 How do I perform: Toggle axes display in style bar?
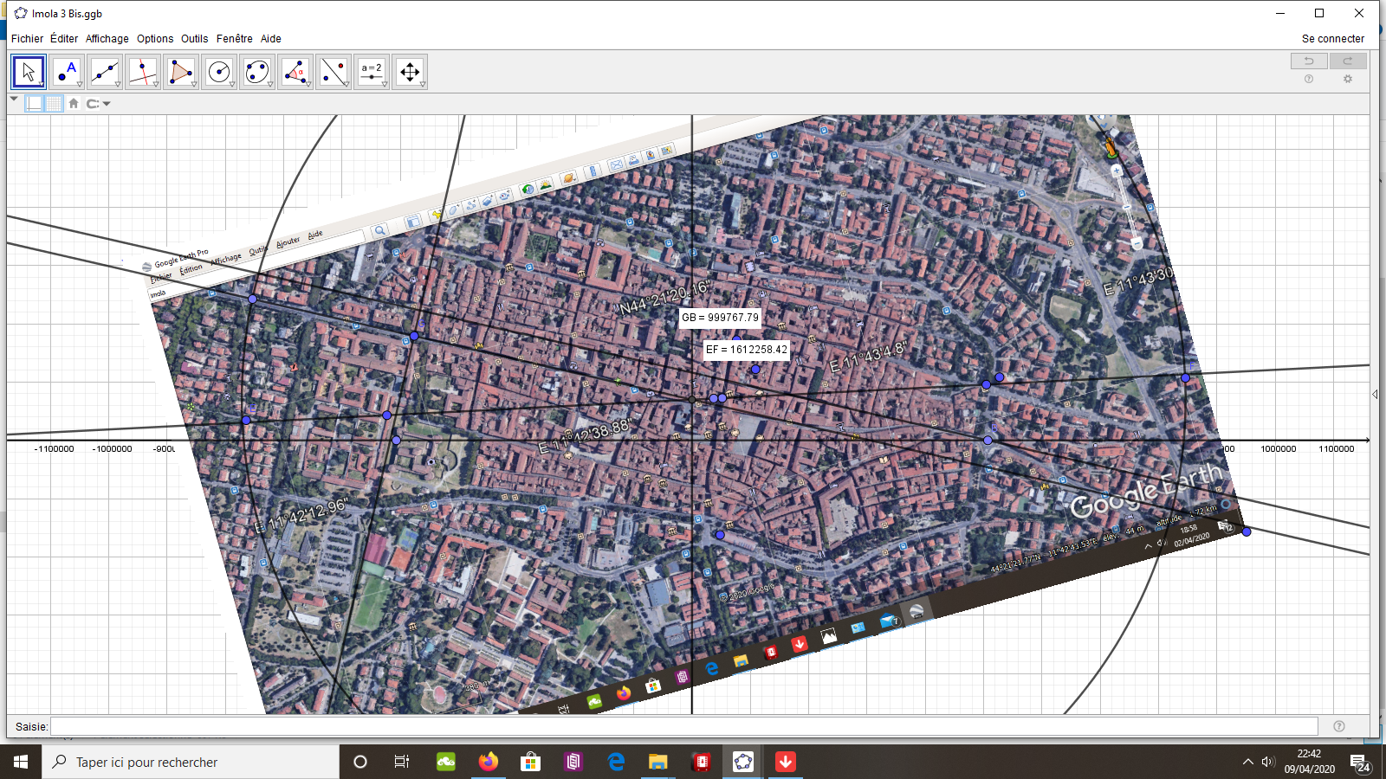pyautogui.click(x=35, y=104)
